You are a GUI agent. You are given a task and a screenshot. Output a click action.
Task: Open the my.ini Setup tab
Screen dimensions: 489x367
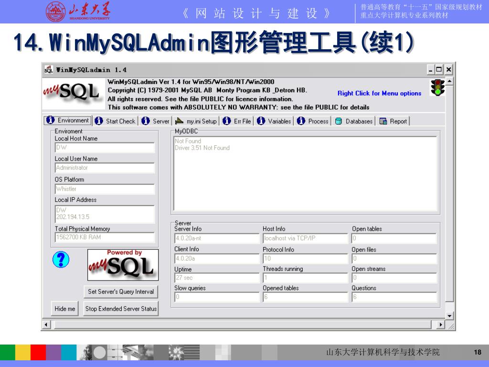pos(196,121)
